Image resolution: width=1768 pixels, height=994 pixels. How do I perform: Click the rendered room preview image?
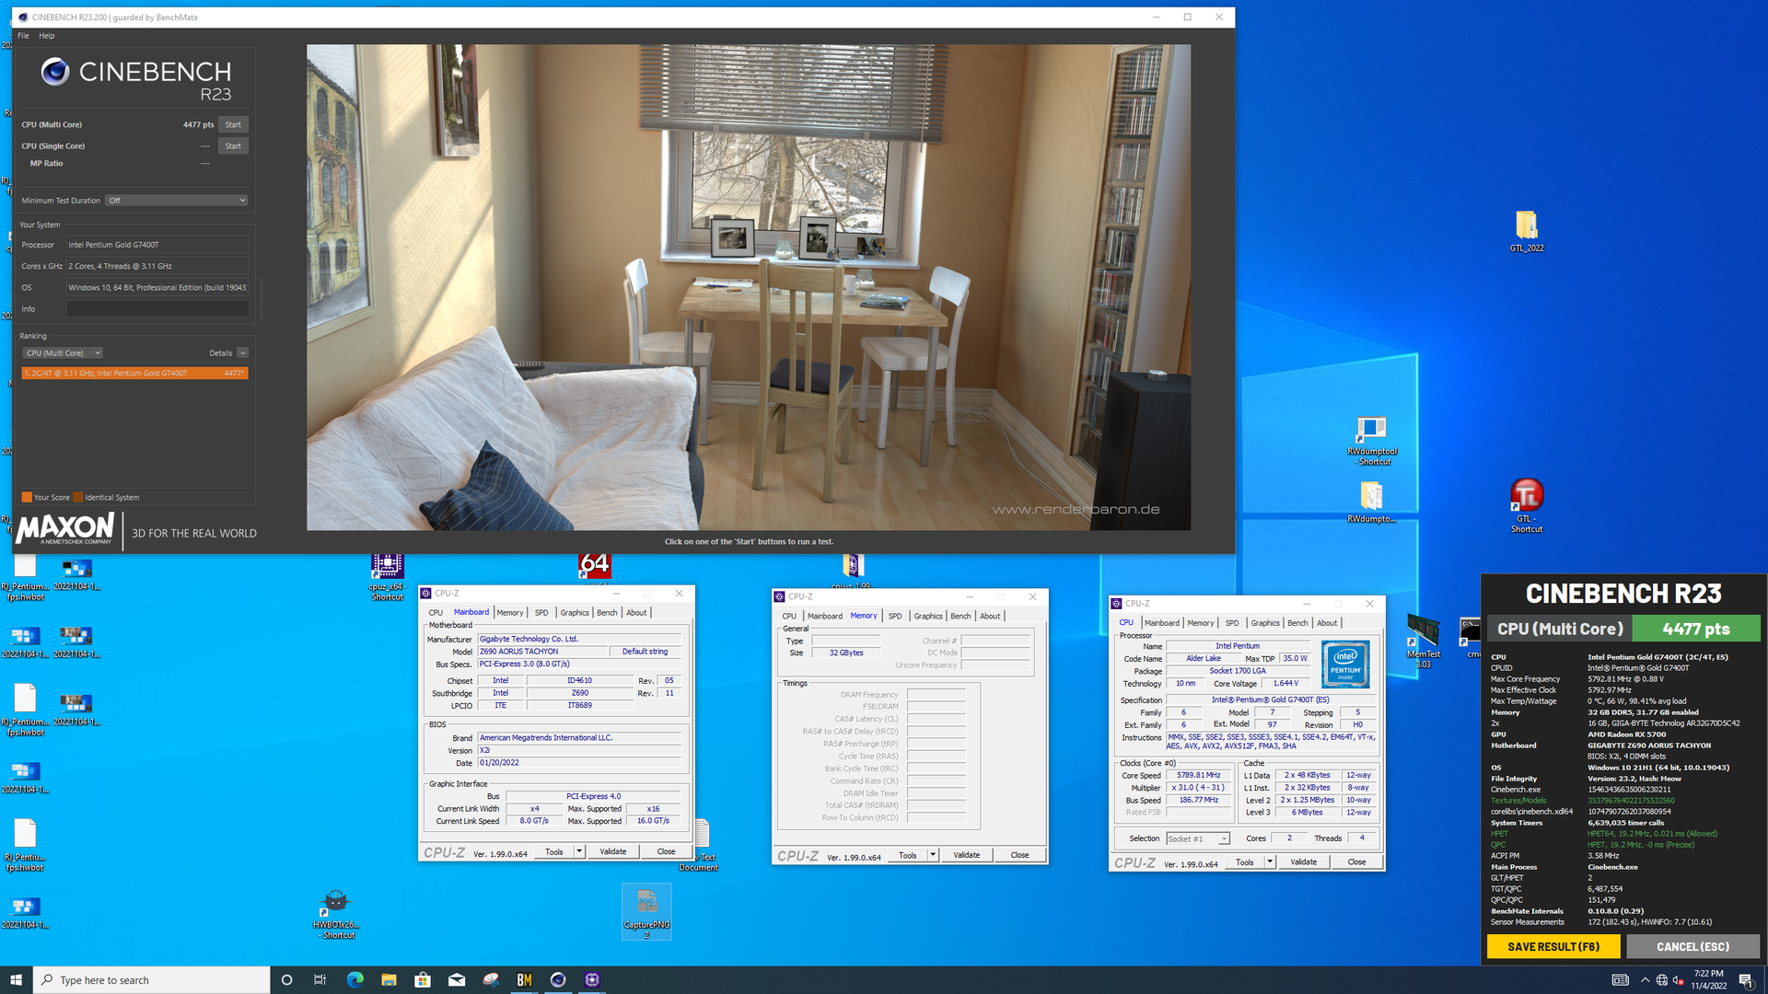[x=748, y=287]
